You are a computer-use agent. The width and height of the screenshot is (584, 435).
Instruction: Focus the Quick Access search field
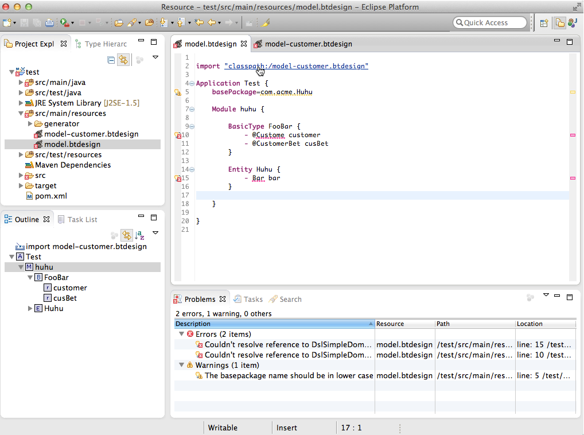coord(490,23)
